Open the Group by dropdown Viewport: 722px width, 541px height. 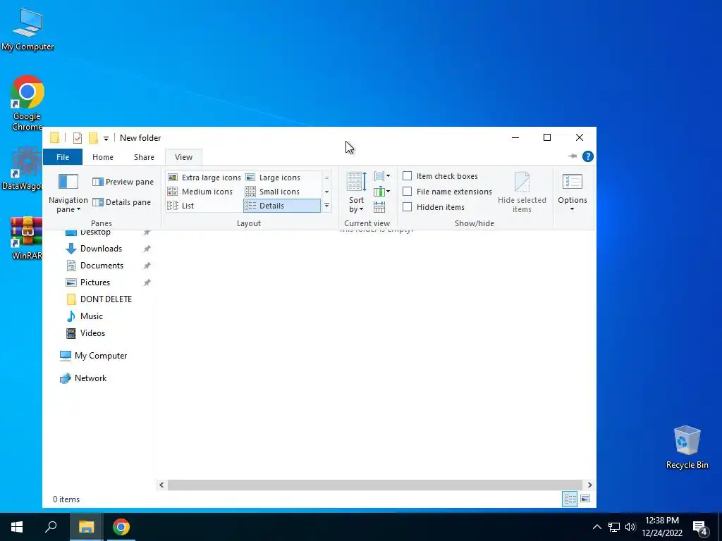pyautogui.click(x=382, y=175)
